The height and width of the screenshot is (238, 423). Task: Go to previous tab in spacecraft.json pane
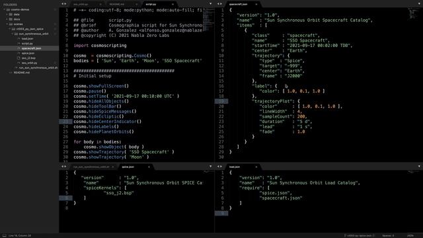[218, 4]
